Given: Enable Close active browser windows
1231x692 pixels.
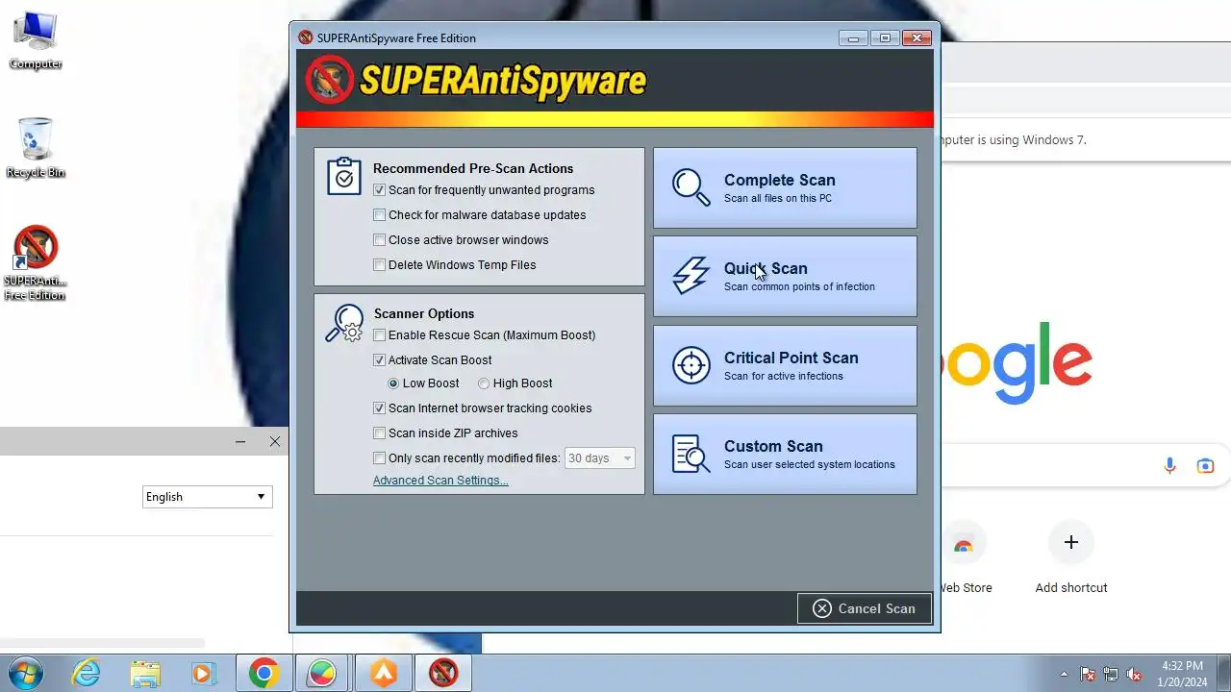Looking at the screenshot, I should tap(379, 240).
